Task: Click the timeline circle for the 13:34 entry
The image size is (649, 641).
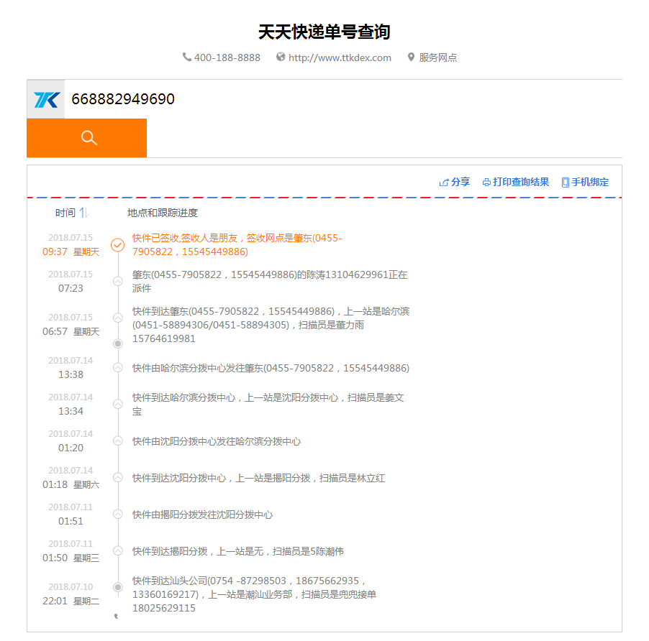Action: 118,404
